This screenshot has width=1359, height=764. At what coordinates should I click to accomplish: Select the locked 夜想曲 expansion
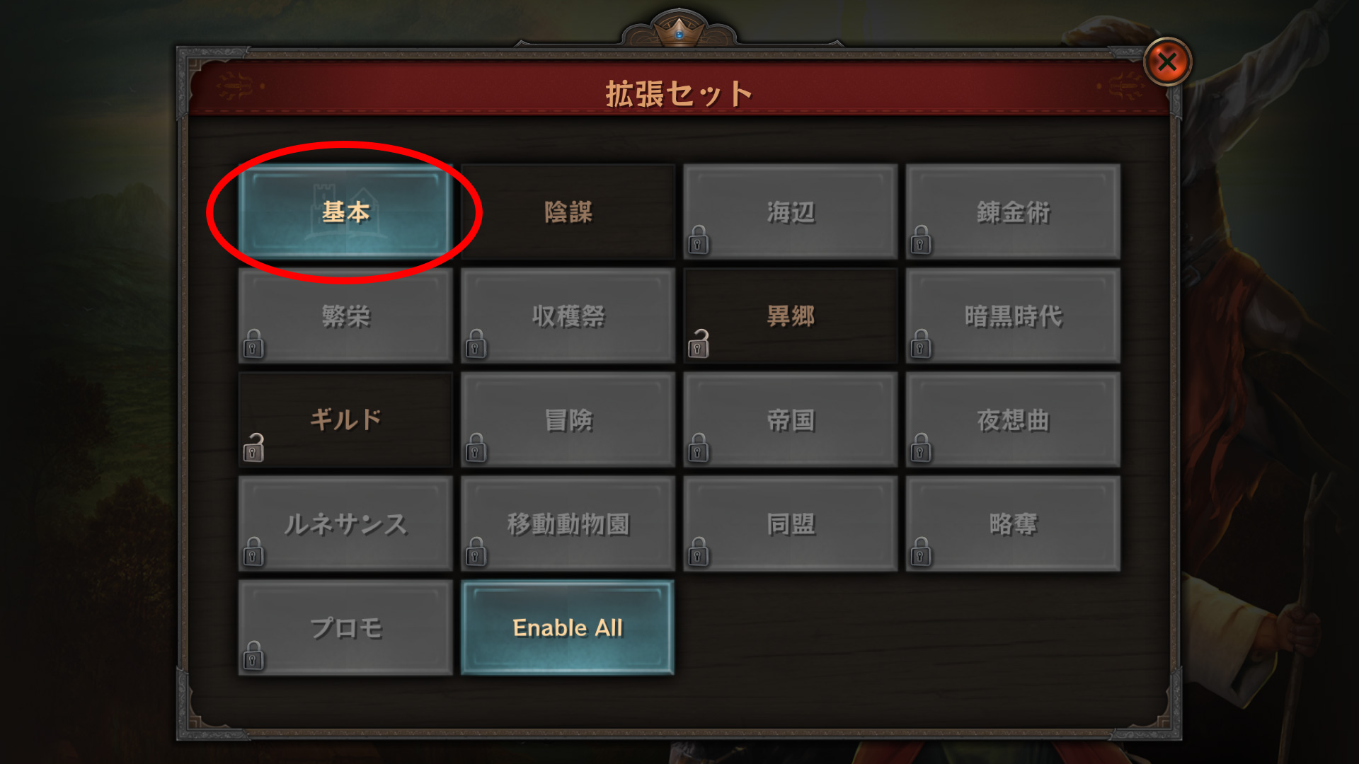(1013, 419)
